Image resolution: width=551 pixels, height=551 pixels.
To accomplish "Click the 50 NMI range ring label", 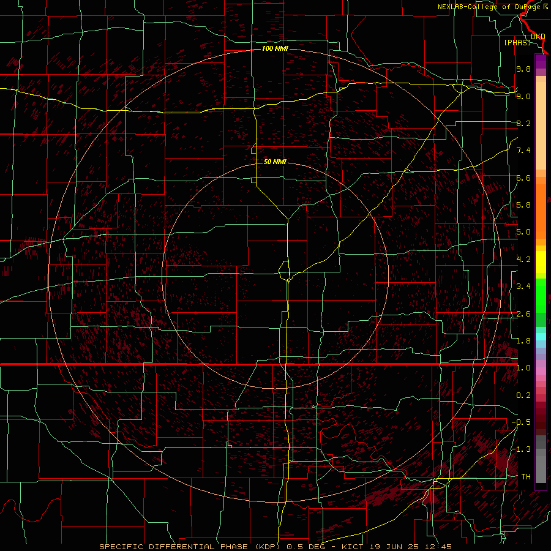I will (275, 162).
